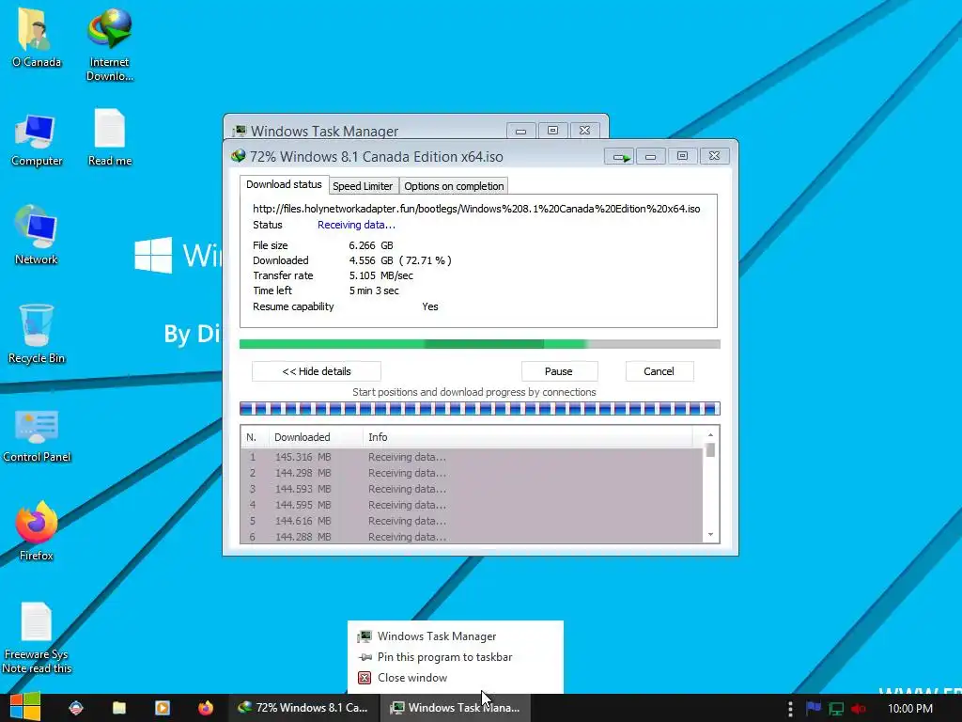This screenshot has height=722, width=962.
Task: Click the time left value 5 min 3 sec
Action: tap(374, 291)
